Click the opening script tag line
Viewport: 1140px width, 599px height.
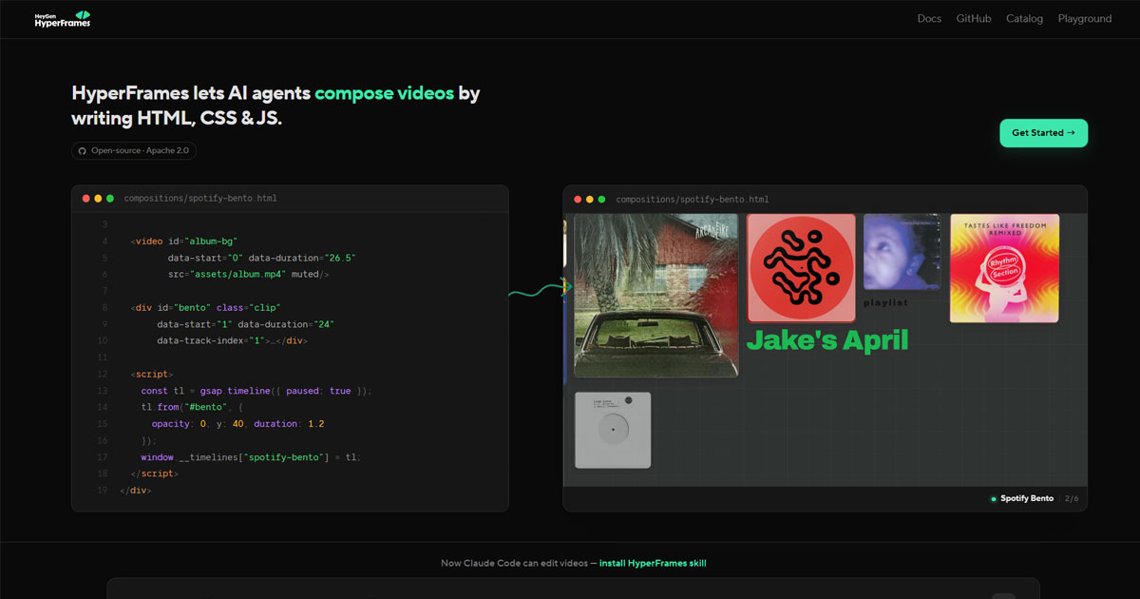click(x=152, y=374)
